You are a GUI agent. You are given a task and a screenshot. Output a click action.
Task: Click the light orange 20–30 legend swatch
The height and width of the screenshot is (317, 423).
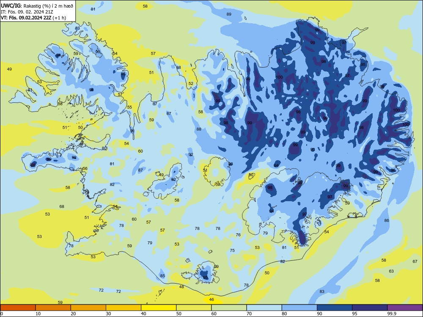click(88, 308)
